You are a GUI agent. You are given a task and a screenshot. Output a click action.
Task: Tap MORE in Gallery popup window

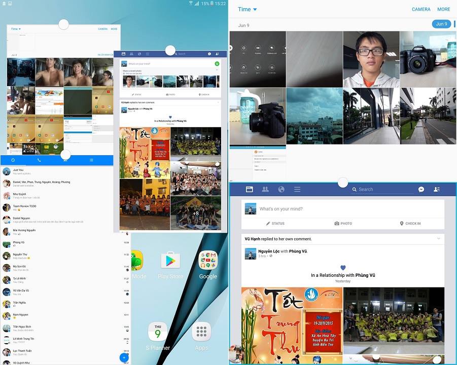(114, 29)
